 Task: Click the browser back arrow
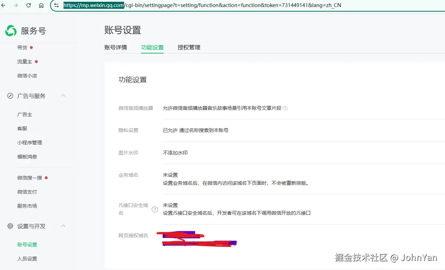(4, 5)
